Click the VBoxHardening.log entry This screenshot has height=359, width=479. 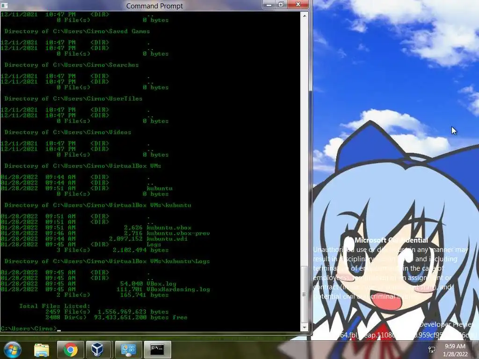[x=178, y=289]
